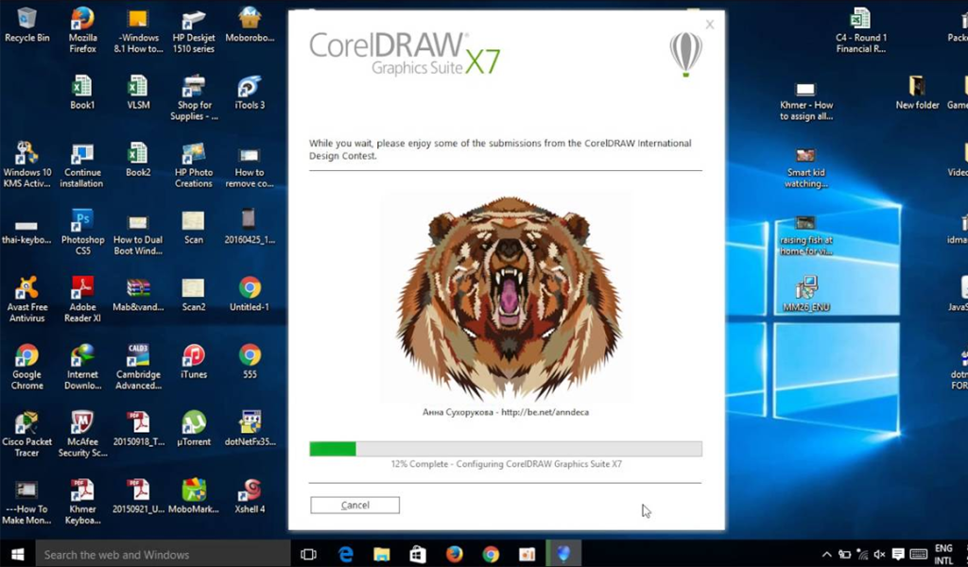Screen dimensions: 968x567
Task: Open Microsoft Edge from the taskbar
Action: coord(346,554)
